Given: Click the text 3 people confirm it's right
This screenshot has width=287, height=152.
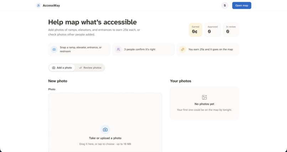Looking at the screenshot, I should pos(140,49).
